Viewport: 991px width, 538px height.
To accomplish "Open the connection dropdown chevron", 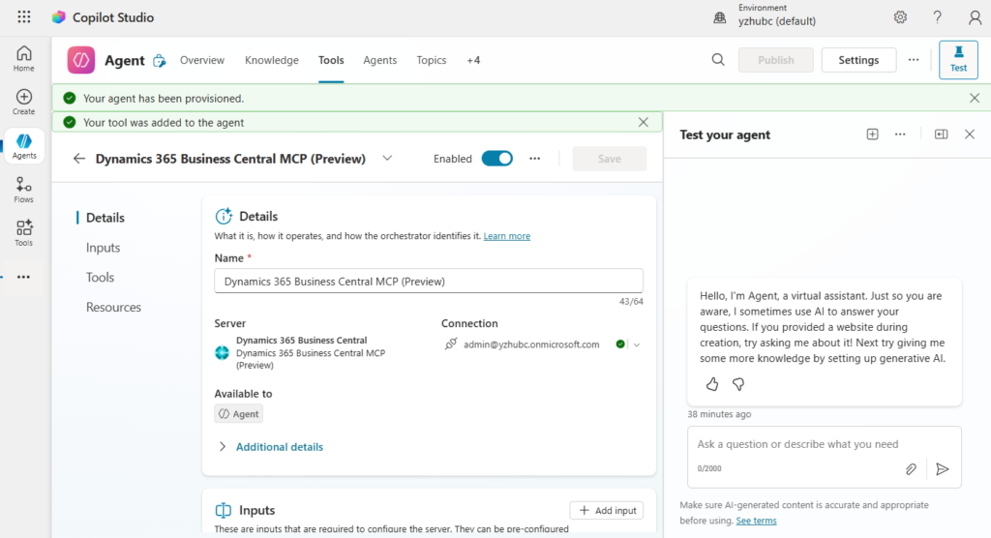I will point(638,344).
